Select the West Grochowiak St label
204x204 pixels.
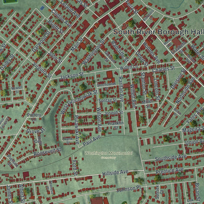click(x=79, y=102)
